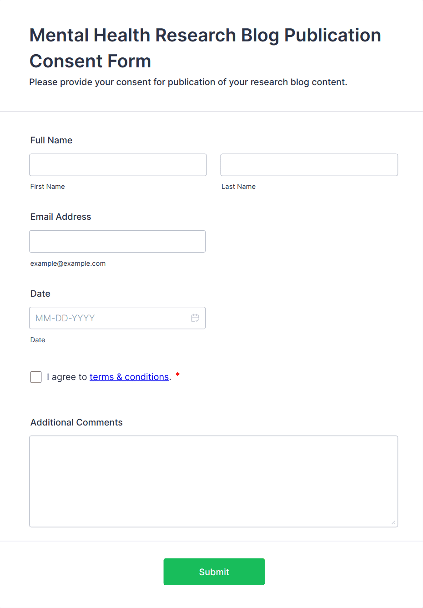Image resolution: width=423 pixels, height=608 pixels.
Task: Select the MM-DD-YYYY date input
Action: coord(109,318)
